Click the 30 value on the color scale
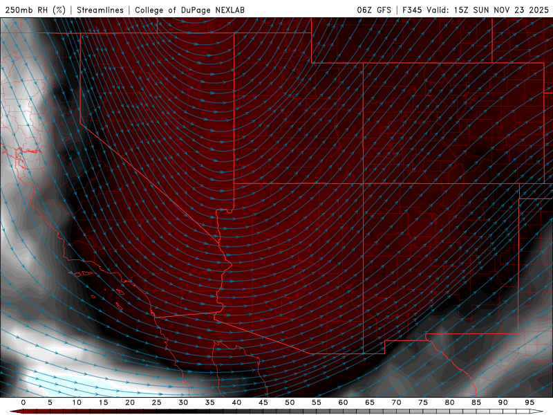The width and height of the screenshot is (553, 415). coord(183,403)
